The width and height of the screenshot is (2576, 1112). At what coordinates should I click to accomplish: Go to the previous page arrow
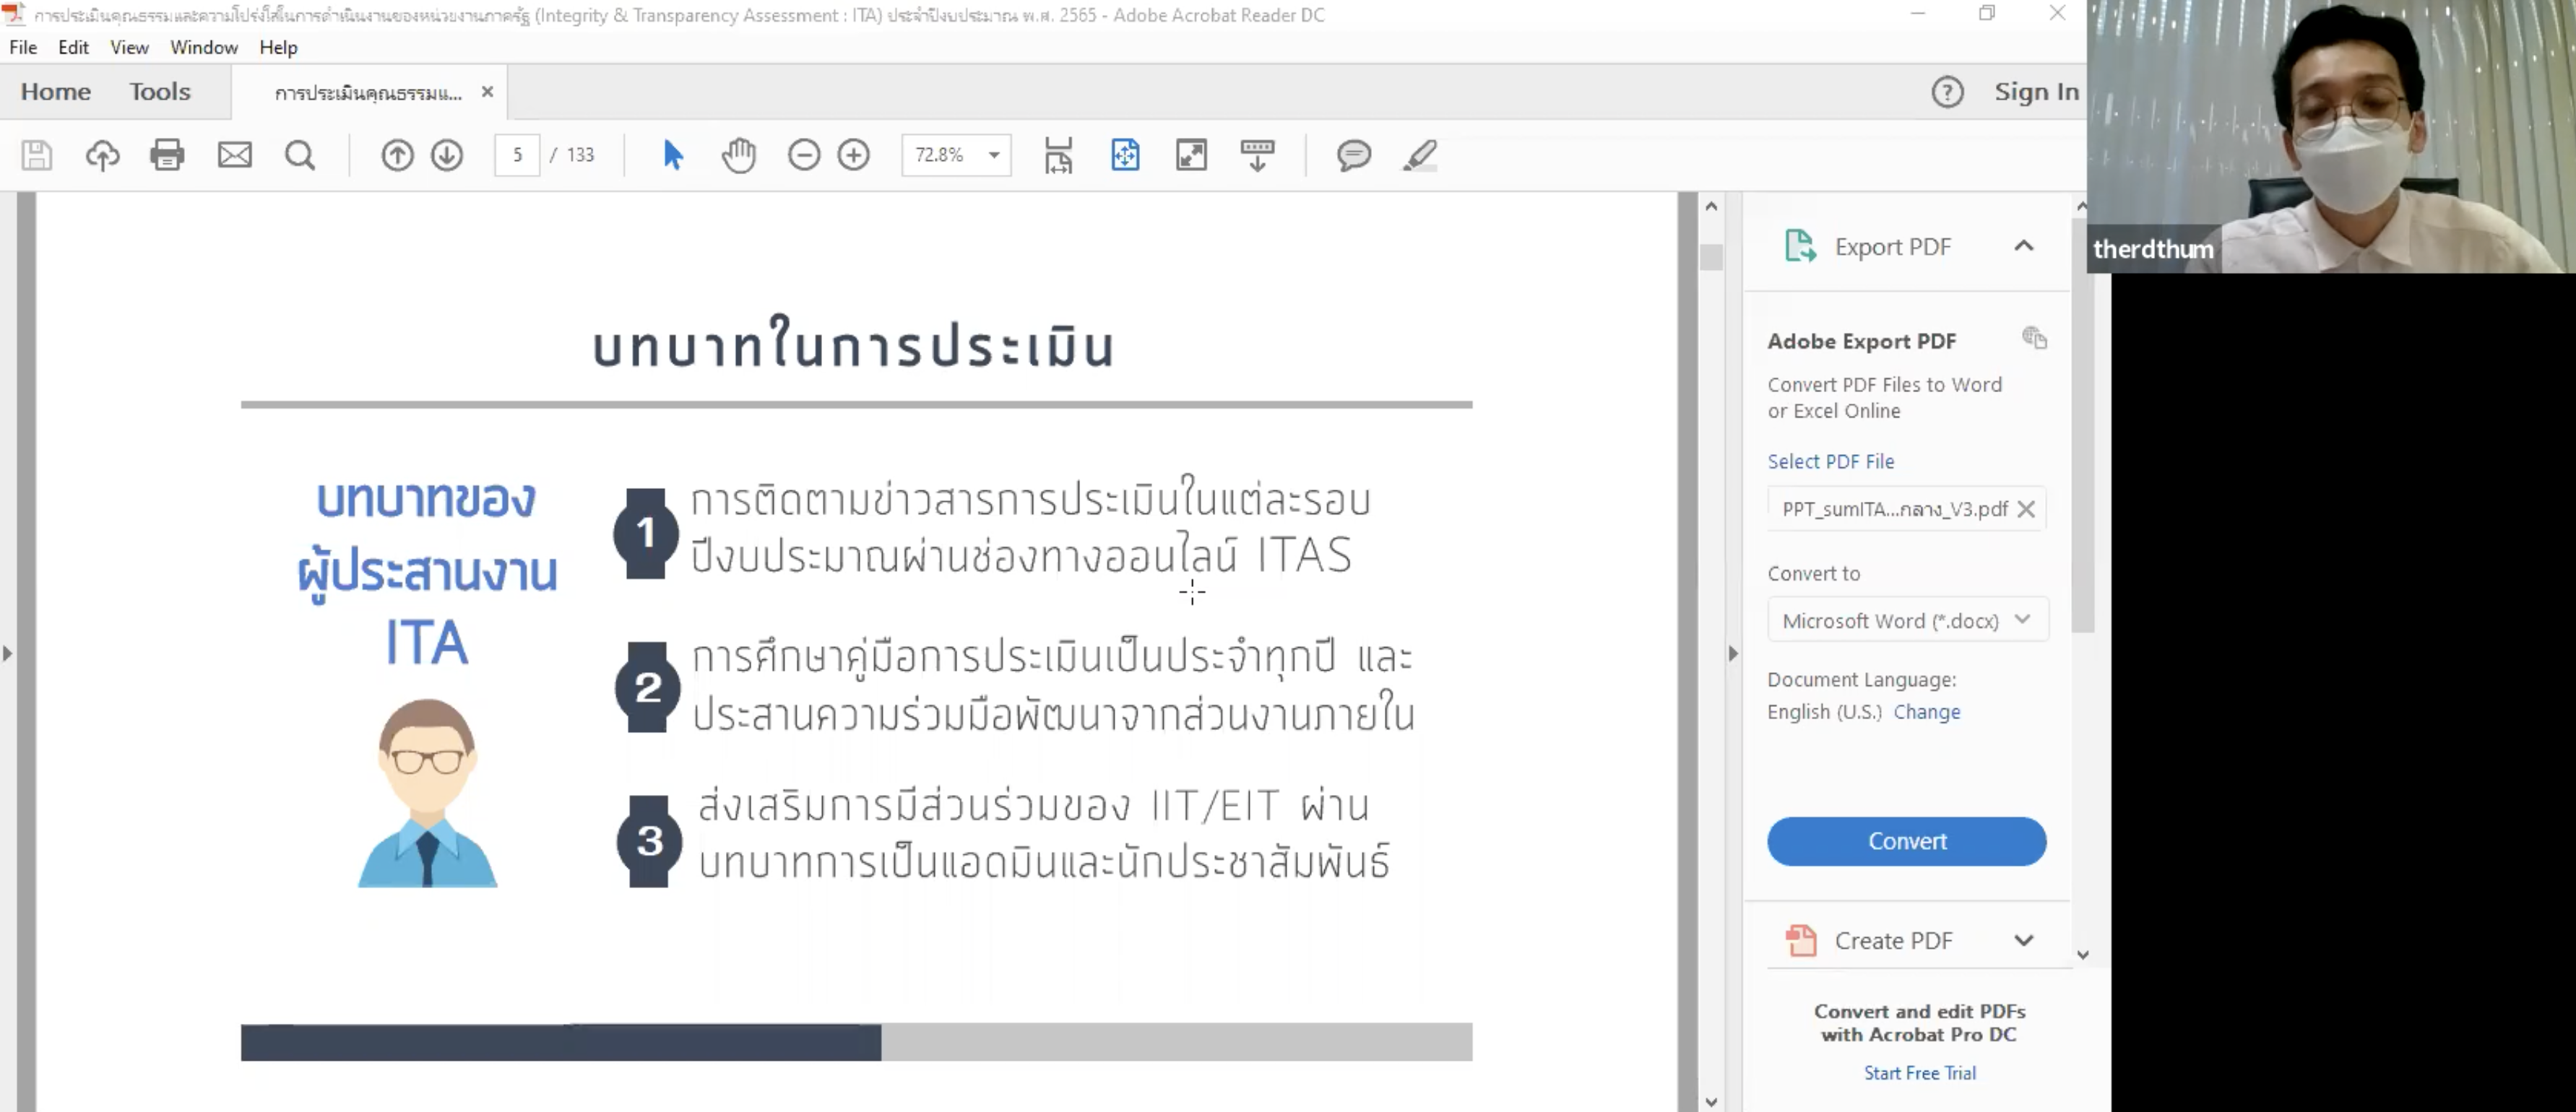[397, 155]
